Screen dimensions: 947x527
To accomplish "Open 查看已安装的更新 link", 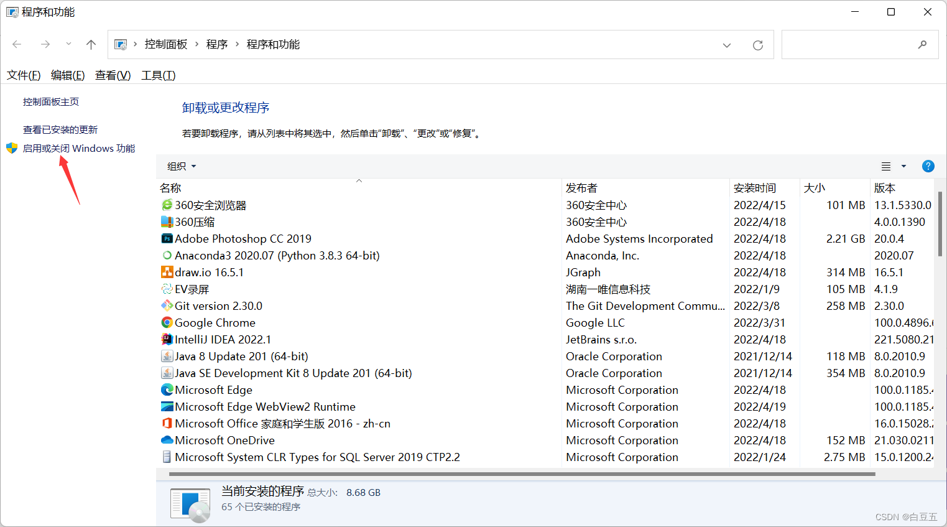I will point(60,129).
